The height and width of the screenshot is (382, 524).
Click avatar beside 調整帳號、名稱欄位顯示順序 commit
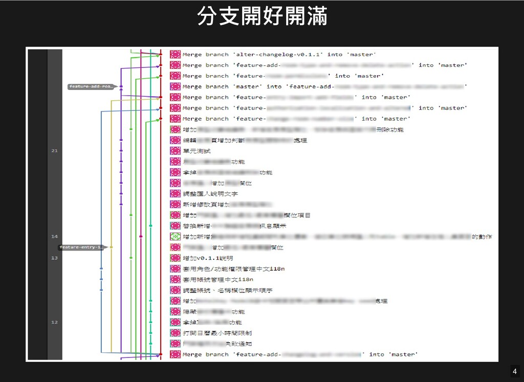pyautogui.click(x=175, y=290)
